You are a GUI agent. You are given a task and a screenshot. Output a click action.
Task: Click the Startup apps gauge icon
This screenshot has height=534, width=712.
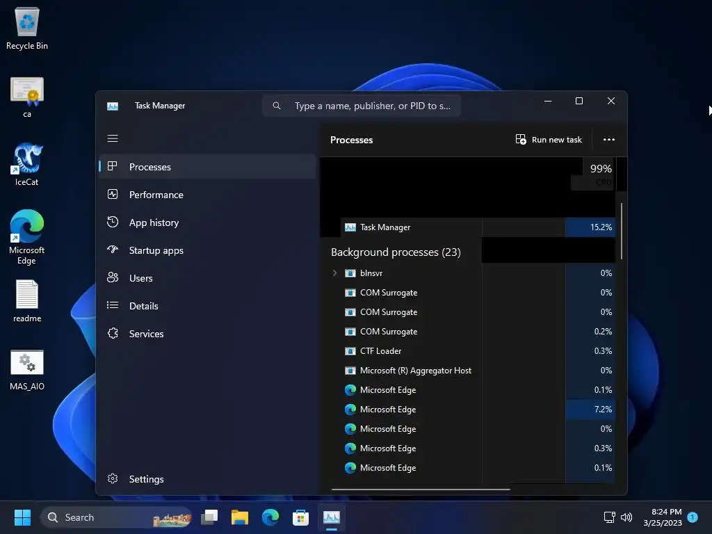[113, 250]
